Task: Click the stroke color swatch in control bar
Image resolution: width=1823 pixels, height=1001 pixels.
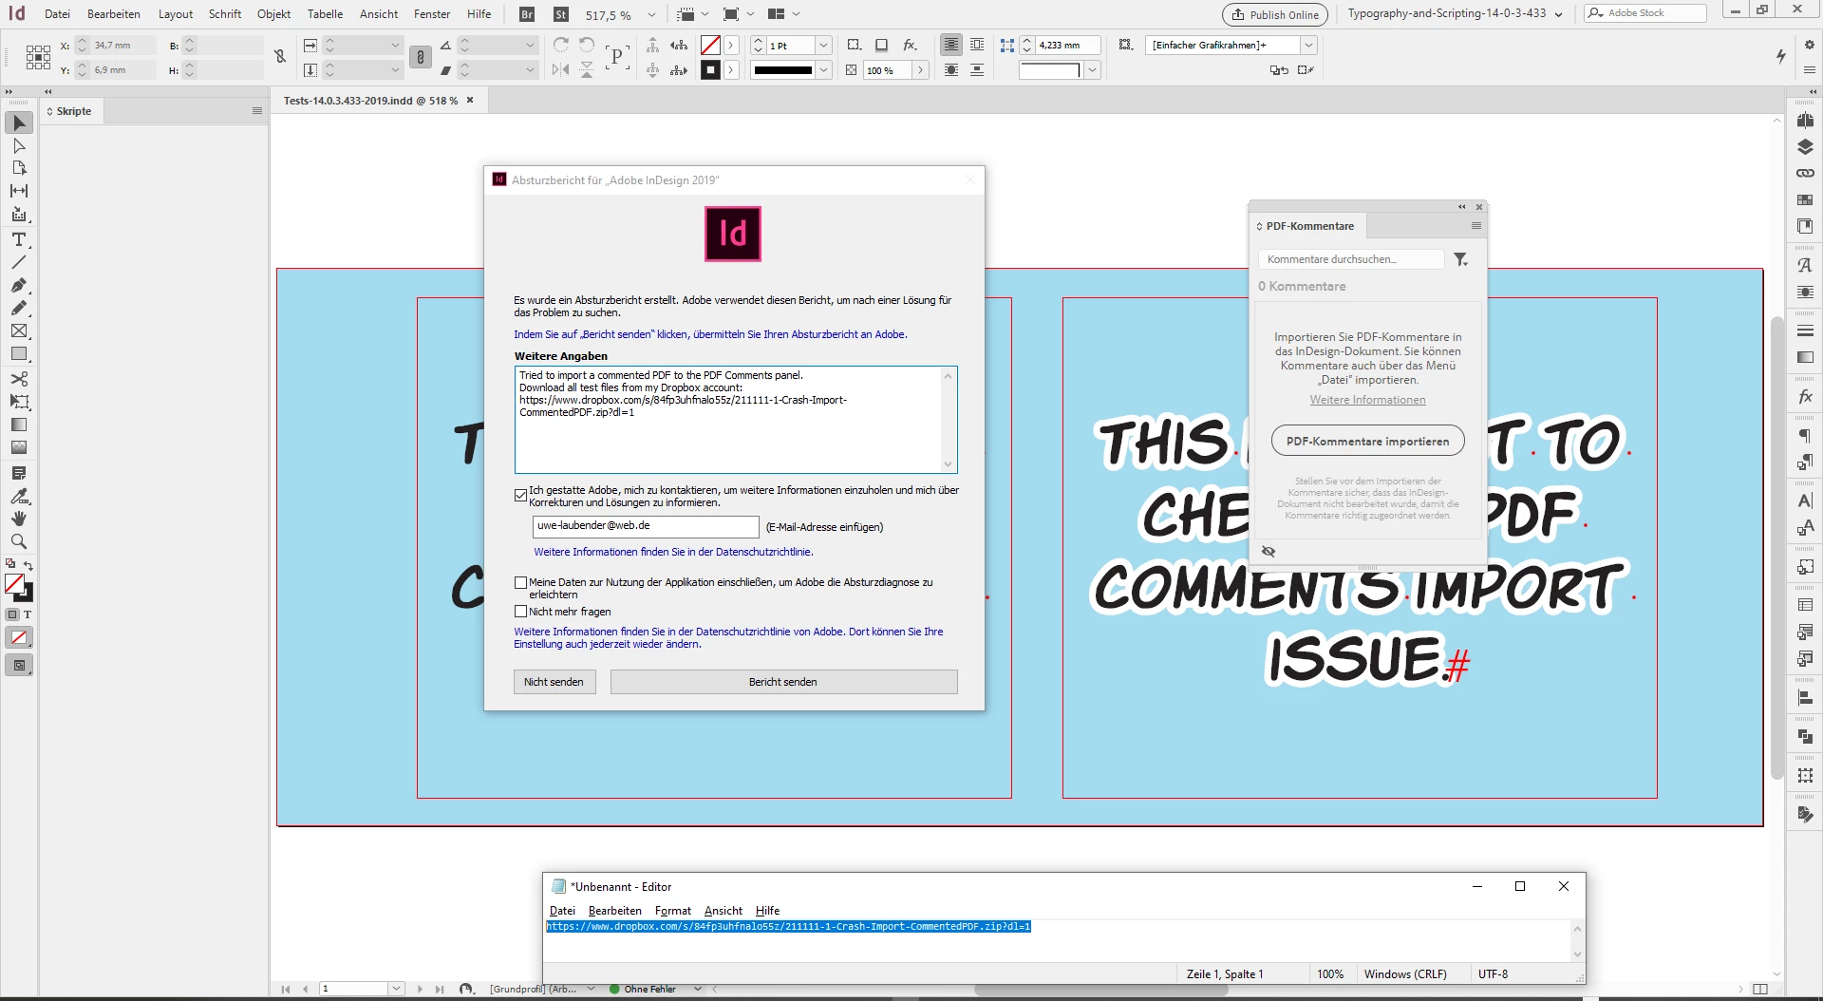Action: click(x=709, y=70)
